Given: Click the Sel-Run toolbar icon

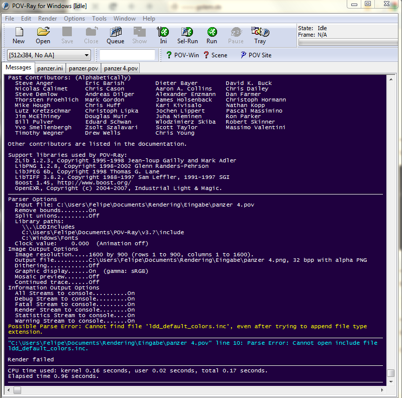Looking at the screenshot, I should [187, 35].
